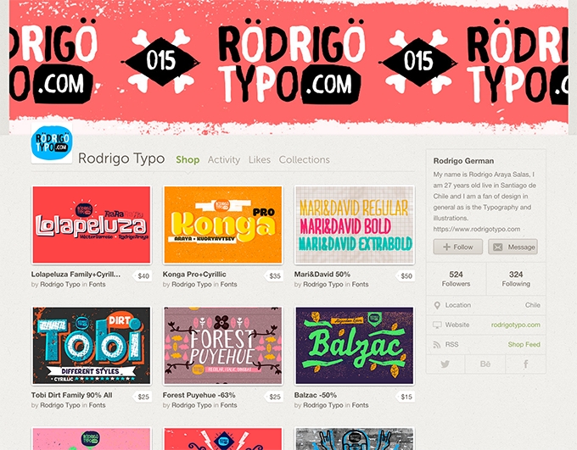Follow Rodrigo Typo with the Follow button
The width and height of the screenshot is (577, 450).
(457, 247)
